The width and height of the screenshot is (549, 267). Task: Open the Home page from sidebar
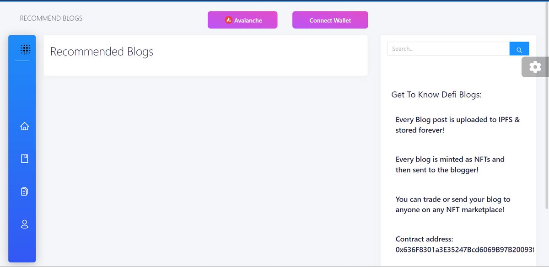click(25, 126)
